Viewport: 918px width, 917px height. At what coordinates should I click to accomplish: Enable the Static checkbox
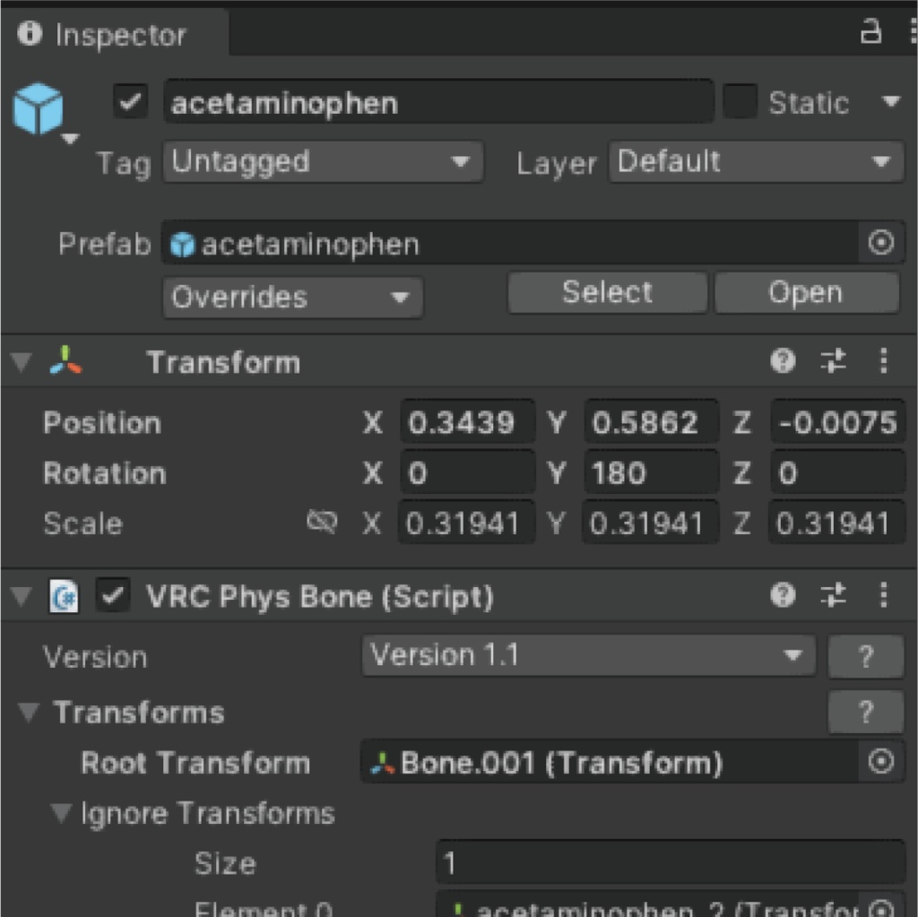coord(740,102)
